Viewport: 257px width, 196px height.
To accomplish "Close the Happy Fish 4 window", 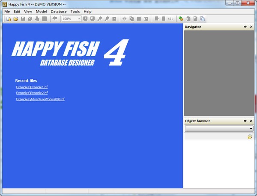I will point(248,3).
